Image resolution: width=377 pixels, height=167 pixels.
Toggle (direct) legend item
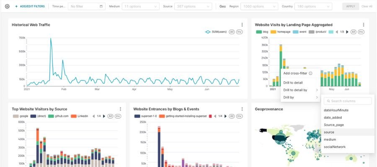38,116
